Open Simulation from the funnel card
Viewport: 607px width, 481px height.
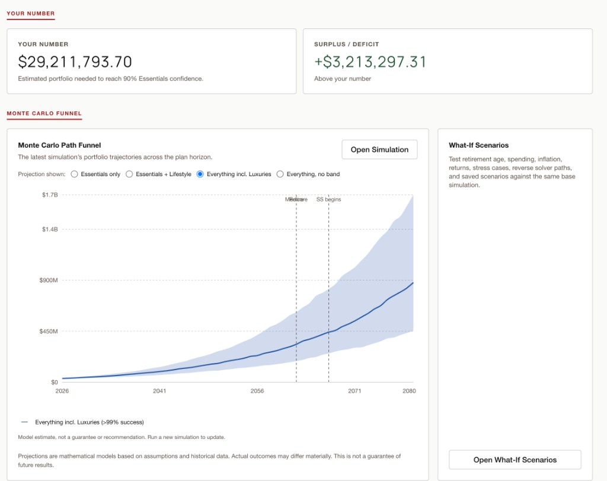click(379, 149)
